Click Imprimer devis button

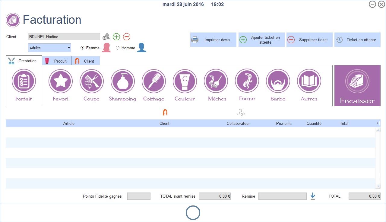pyautogui.click(x=213, y=40)
